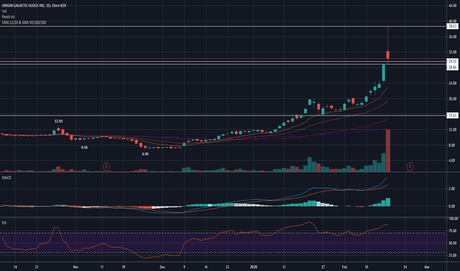This screenshot has height=271, width=460.
Task: Click the Mar label on time axis
Action: (x=427, y=267)
